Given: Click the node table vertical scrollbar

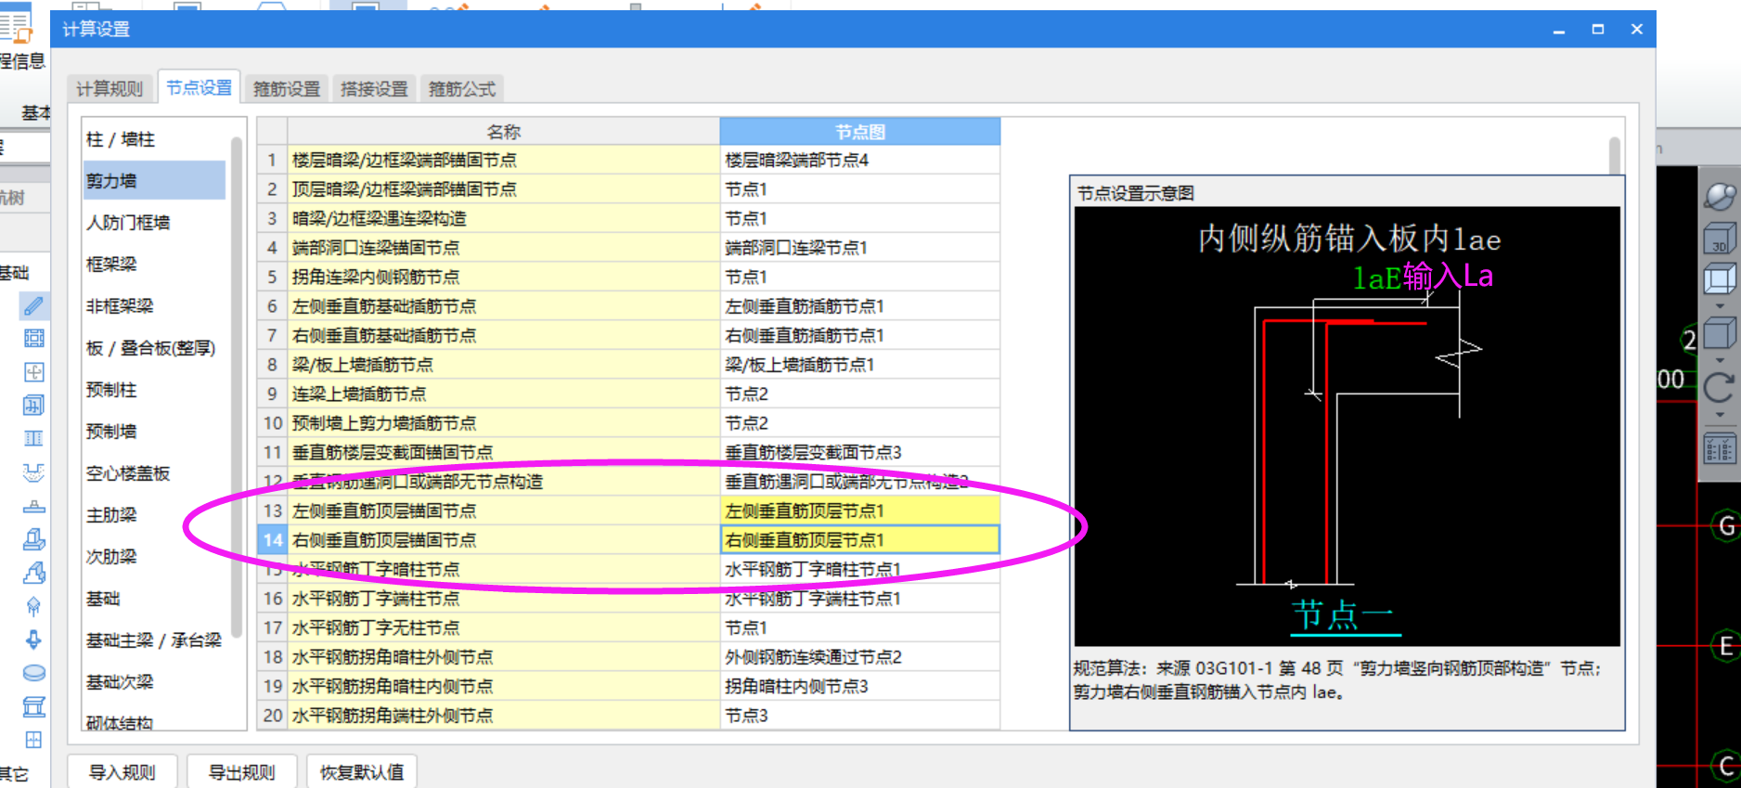Looking at the screenshot, I should tap(1615, 155).
